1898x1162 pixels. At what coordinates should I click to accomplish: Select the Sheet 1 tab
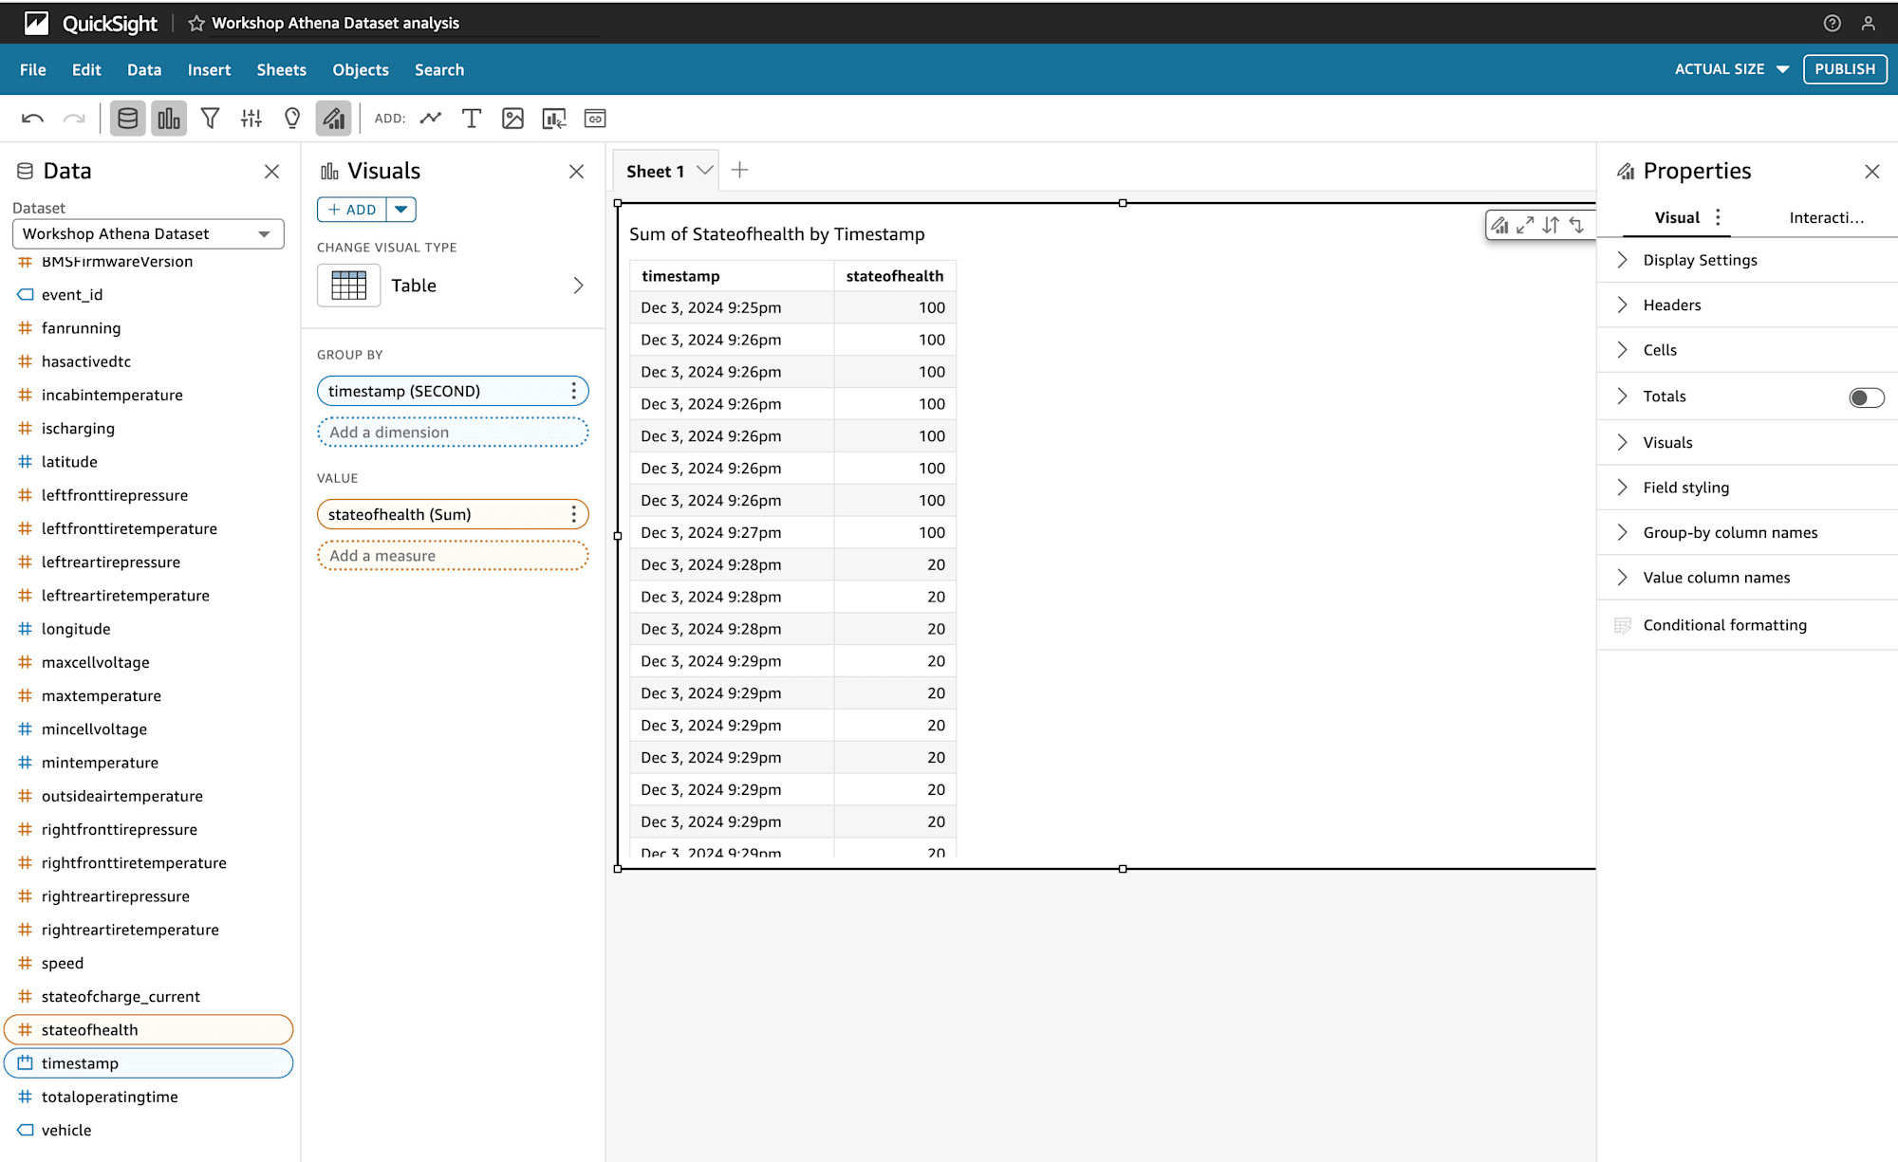[x=656, y=171]
